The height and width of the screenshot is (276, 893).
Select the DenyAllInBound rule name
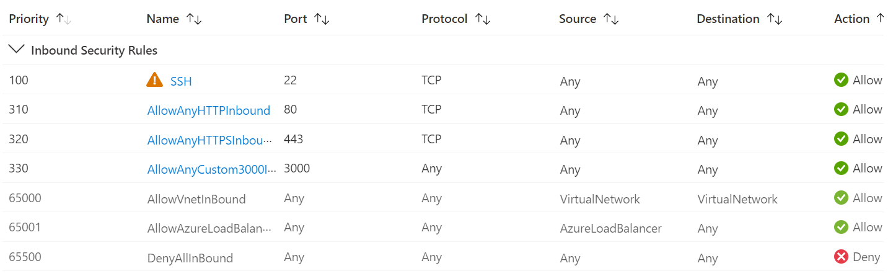coord(190,258)
